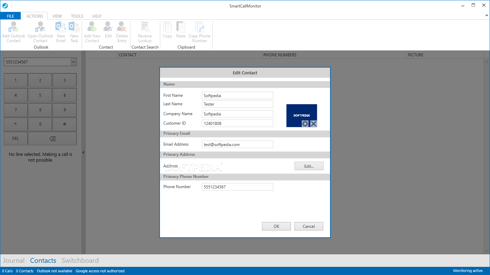Switch to the Contacts view

pos(43,260)
